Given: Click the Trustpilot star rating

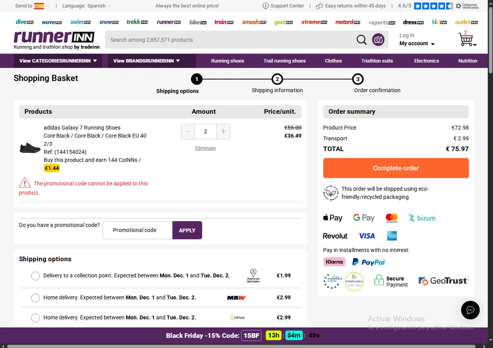Looking at the screenshot, I should coord(433,6).
